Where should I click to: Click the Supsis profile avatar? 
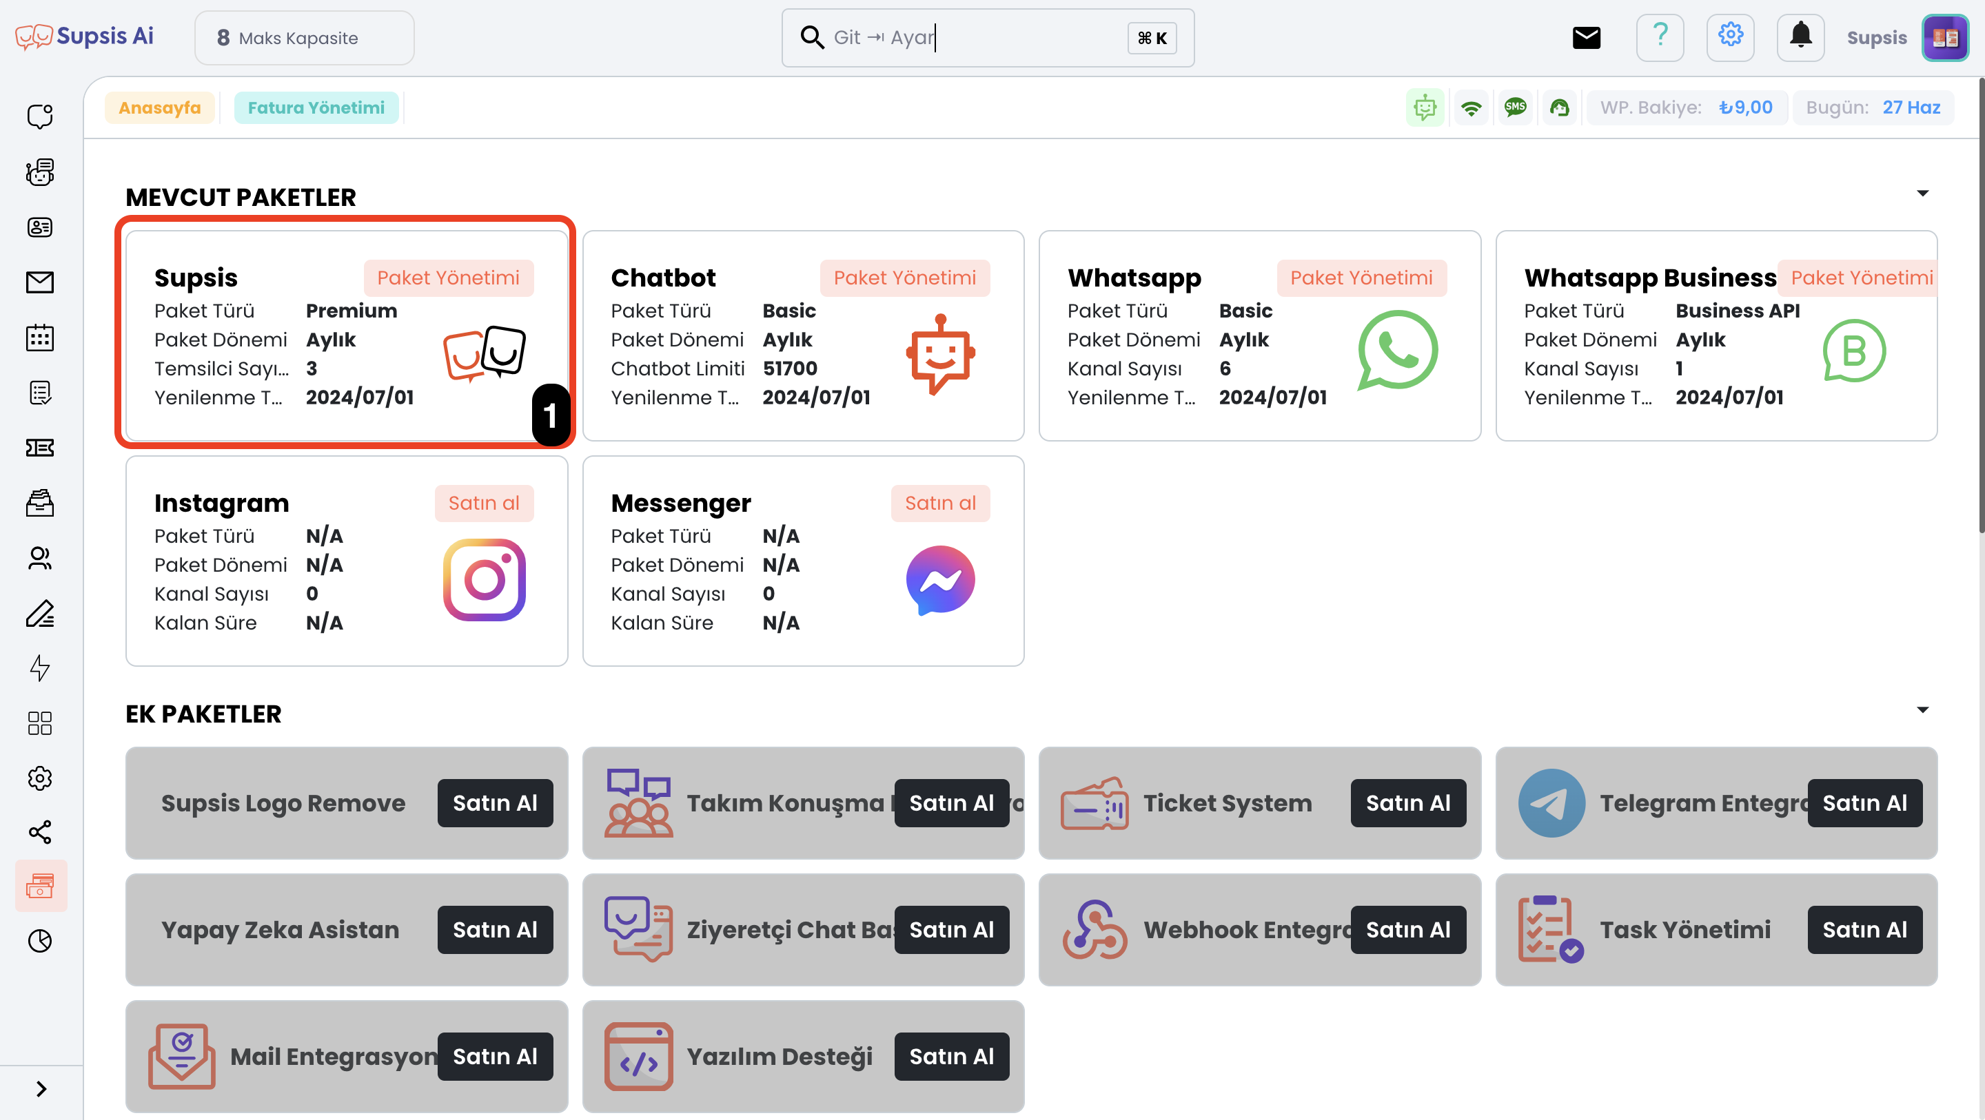[x=1945, y=38]
